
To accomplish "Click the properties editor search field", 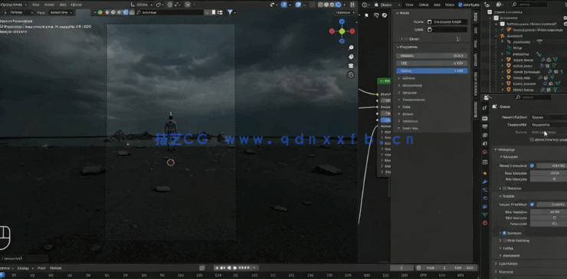I will (x=533, y=97).
